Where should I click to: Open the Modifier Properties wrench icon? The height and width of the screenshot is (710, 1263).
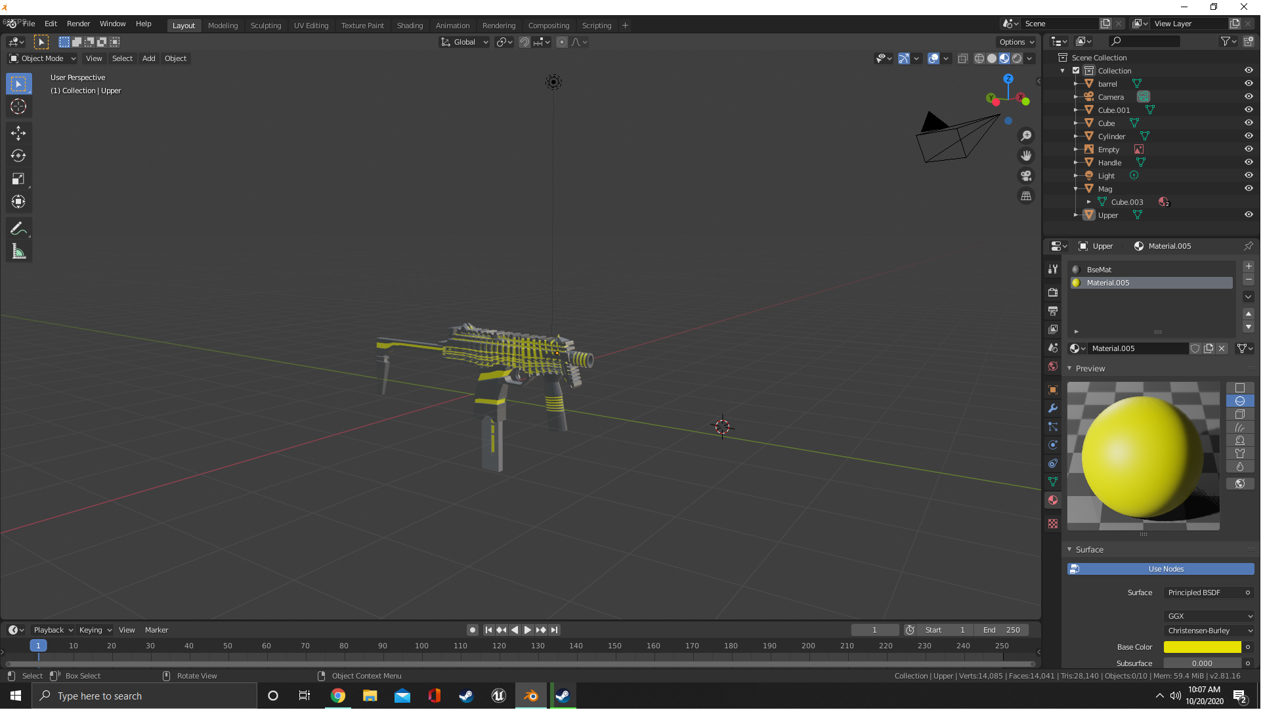(1053, 408)
